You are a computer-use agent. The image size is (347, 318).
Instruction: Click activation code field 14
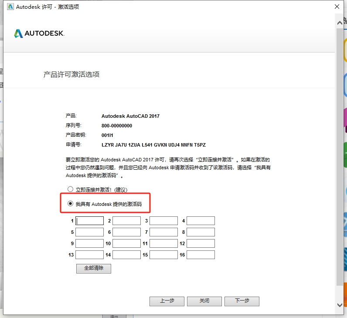pyautogui.click(x=126, y=255)
